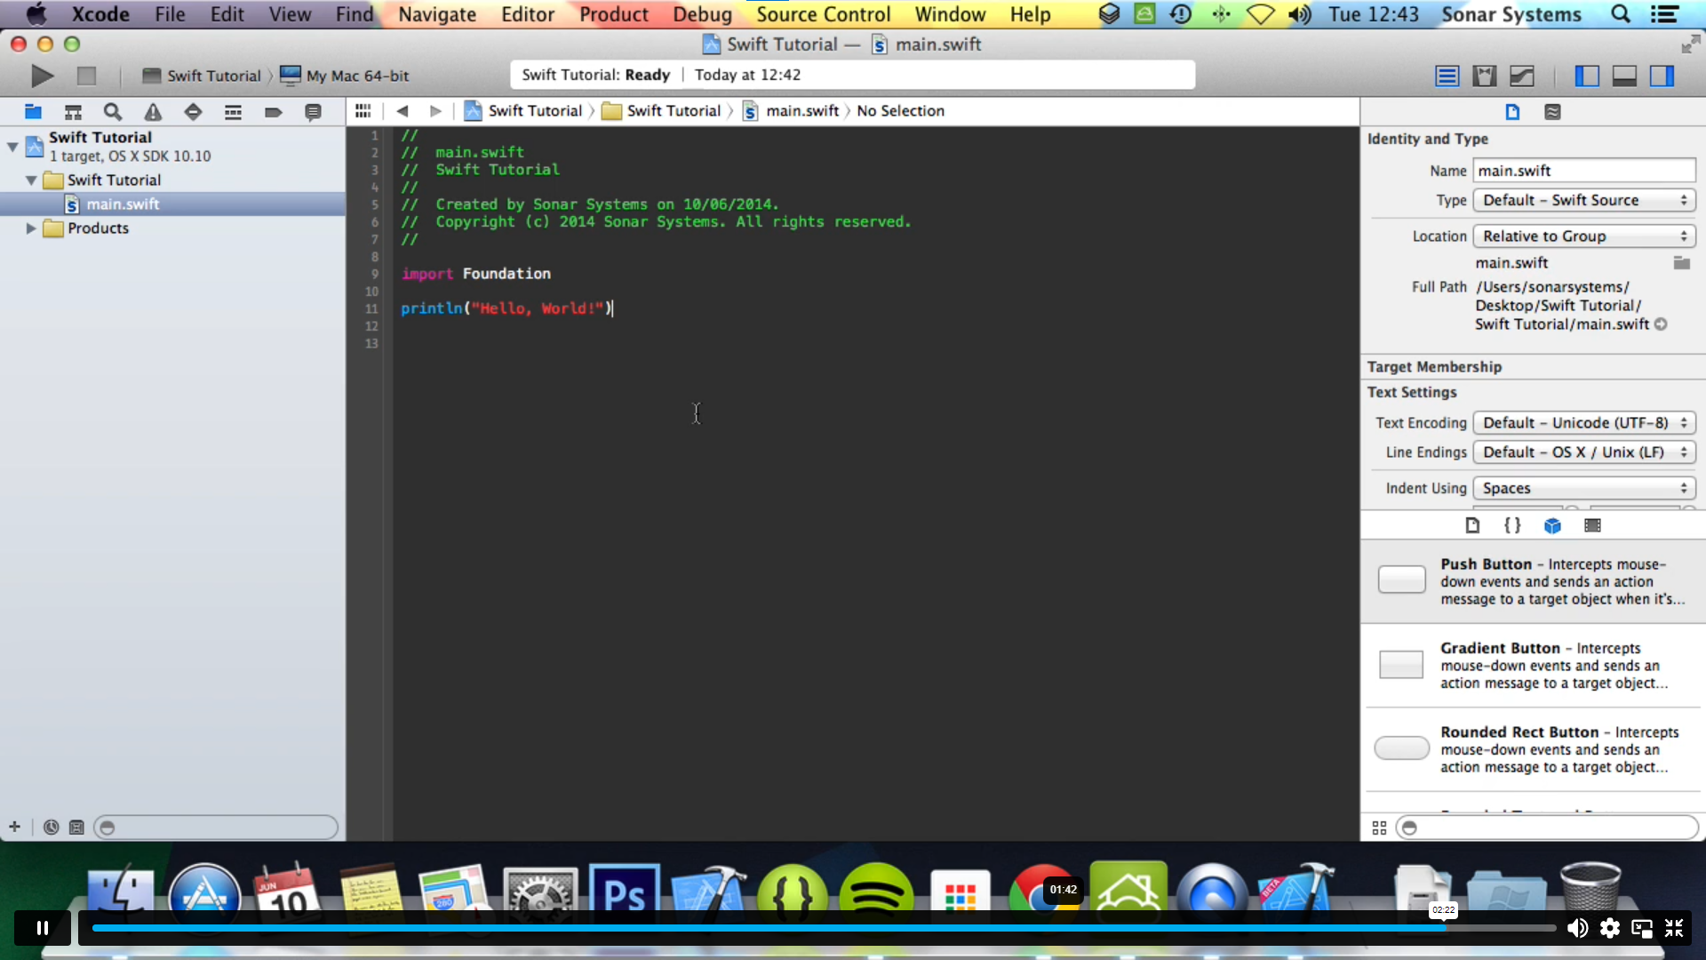Reveal main.swift full path in Finder
1706x960 pixels.
(1660, 324)
